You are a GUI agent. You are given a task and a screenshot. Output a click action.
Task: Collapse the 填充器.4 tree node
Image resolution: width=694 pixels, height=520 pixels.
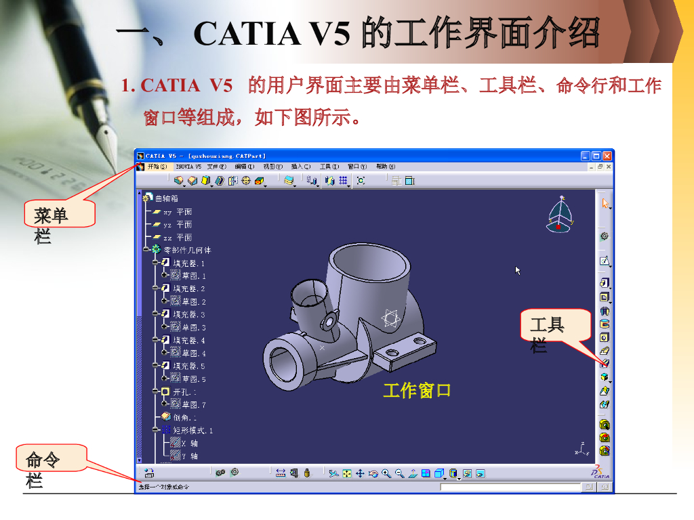[x=155, y=340]
